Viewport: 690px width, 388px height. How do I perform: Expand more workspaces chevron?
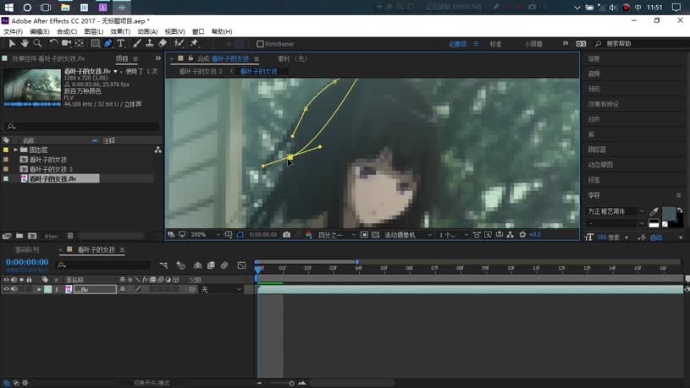(565, 43)
